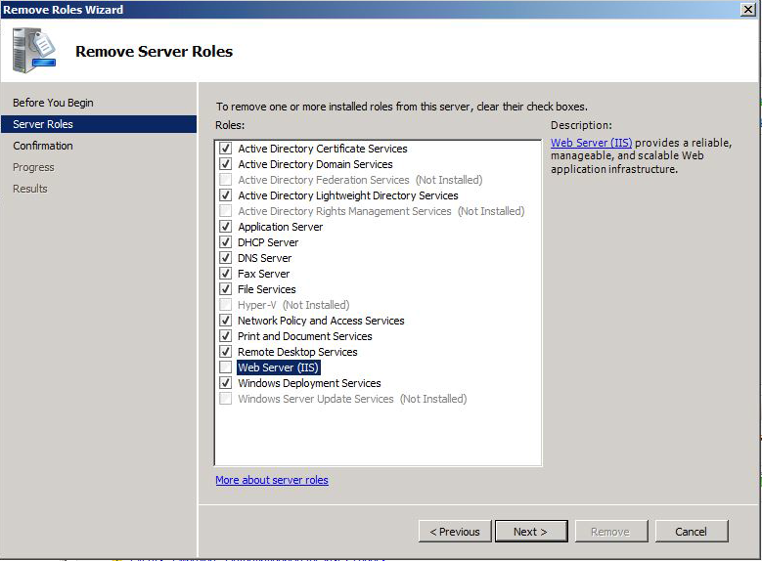Close the Remove Roles Wizard window
This screenshot has width=762, height=561.
click(x=748, y=9)
